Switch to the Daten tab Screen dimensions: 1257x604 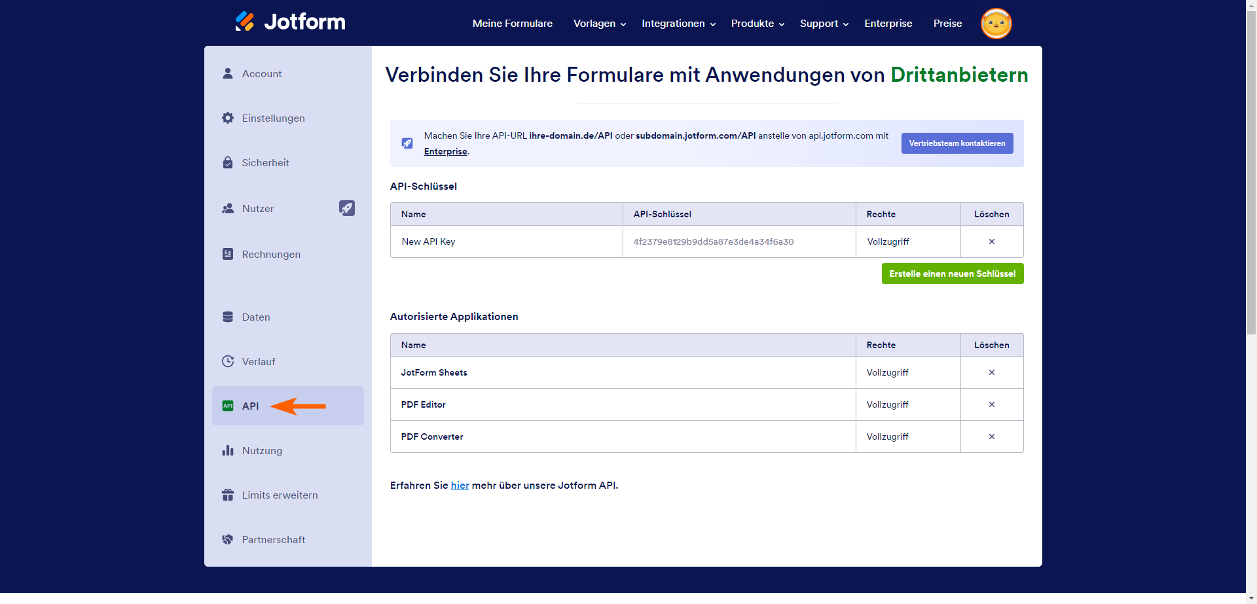288,317
